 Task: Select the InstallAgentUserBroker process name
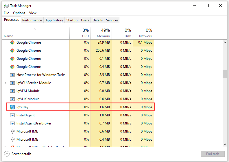[34, 123]
